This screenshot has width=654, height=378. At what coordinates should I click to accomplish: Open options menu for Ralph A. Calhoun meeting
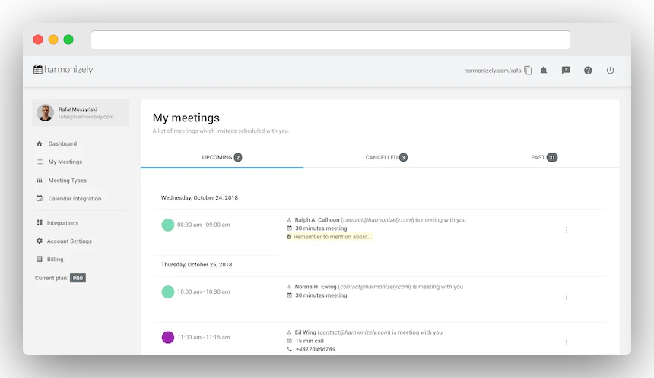[x=566, y=230]
